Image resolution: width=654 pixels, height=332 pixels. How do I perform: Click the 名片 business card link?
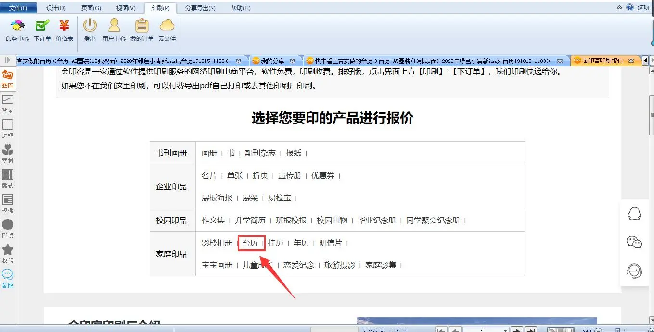209,176
